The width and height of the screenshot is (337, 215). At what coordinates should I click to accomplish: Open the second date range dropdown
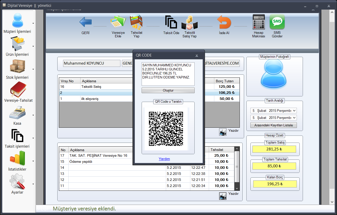coord(294,118)
